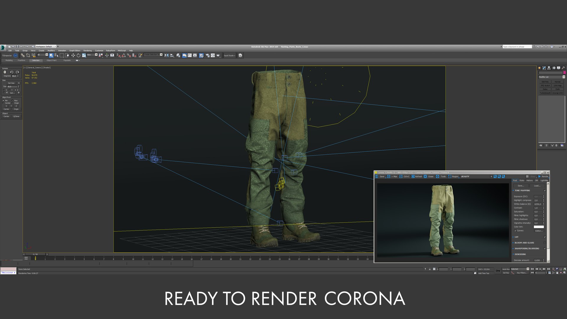The image size is (567, 319).
Task: Open the View reference coordinate dropdown
Action: (x=92, y=55)
